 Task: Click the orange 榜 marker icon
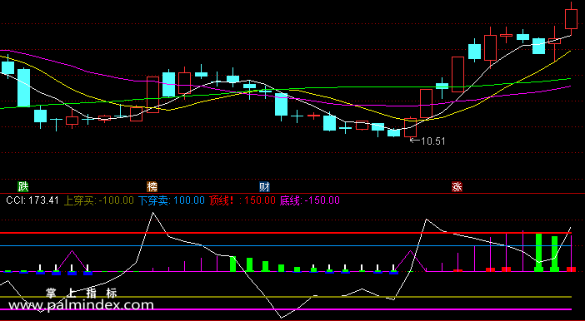point(152,187)
